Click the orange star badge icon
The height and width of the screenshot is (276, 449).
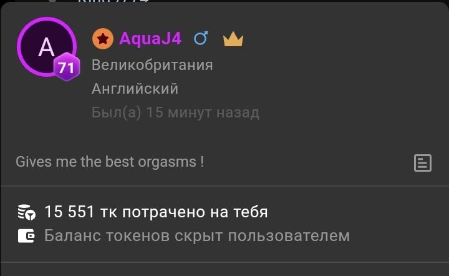(x=103, y=39)
